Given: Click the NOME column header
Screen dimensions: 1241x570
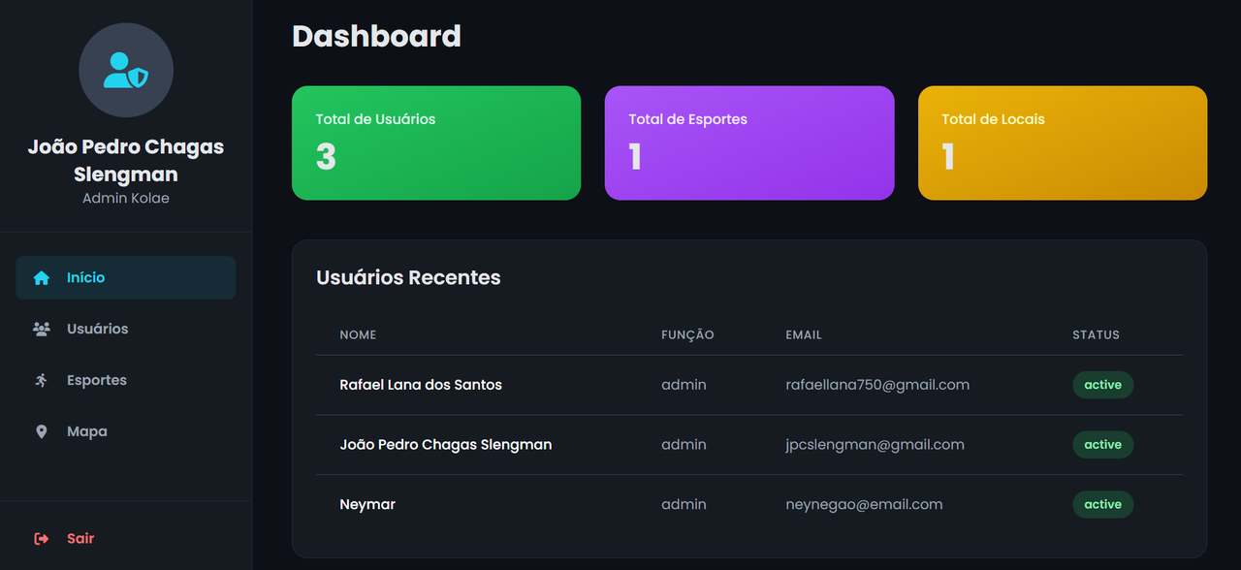Looking at the screenshot, I should click(358, 335).
